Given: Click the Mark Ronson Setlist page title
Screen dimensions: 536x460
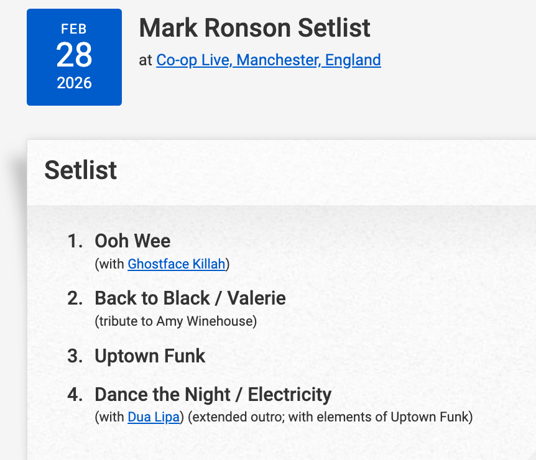Looking at the screenshot, I should click(x=254, y=28).
